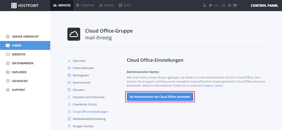This screenshot has width=282, height=130.
Task: Click the Cloud Office-Einstellungen page heading
Action: (x=155, y=60)
